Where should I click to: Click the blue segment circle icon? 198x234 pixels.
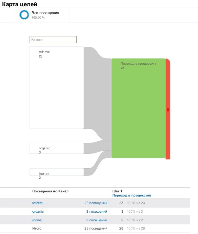click(x=24, y=15)
